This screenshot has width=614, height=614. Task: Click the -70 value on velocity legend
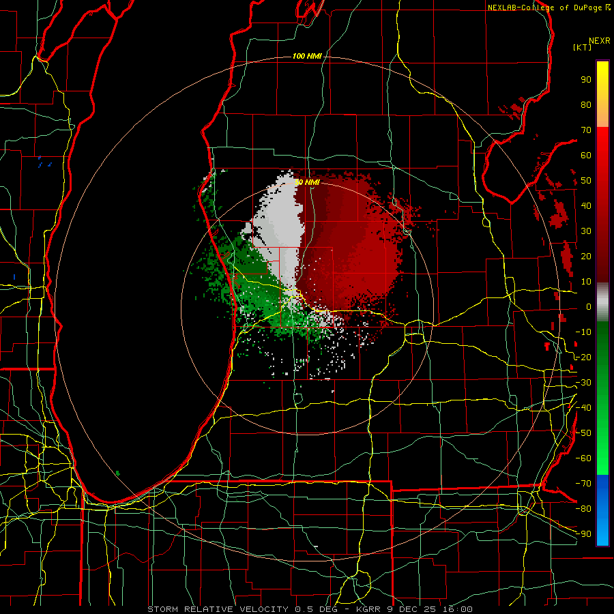[583, 484]
